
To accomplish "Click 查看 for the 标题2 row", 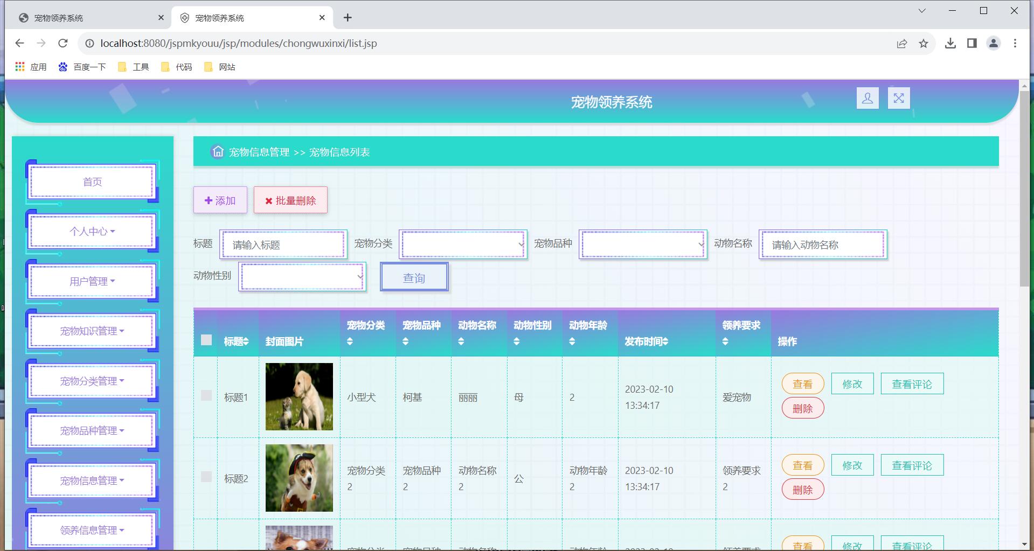I will point(803,465).
